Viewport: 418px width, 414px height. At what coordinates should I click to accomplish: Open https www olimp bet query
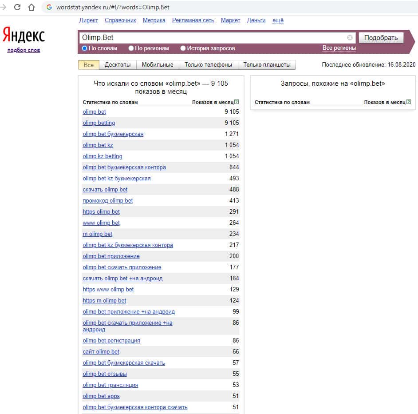click(108, 290)
